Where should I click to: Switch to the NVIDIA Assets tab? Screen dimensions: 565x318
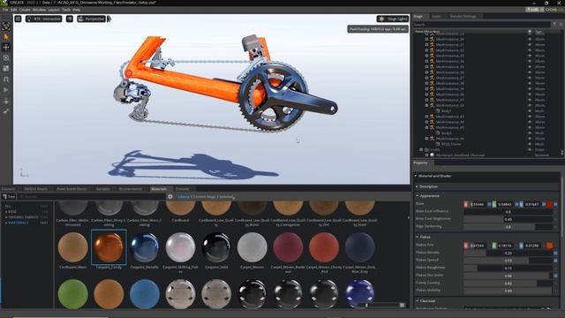36,189
